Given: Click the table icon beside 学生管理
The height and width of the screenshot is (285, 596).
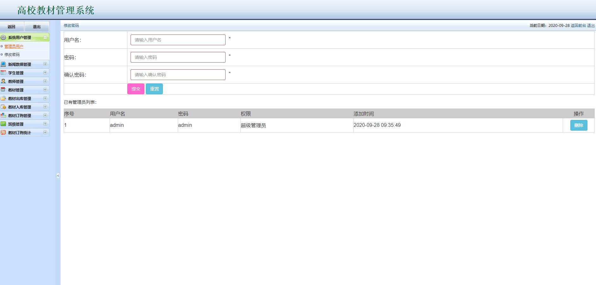Looking at the screenshot, I should [3, 72].
